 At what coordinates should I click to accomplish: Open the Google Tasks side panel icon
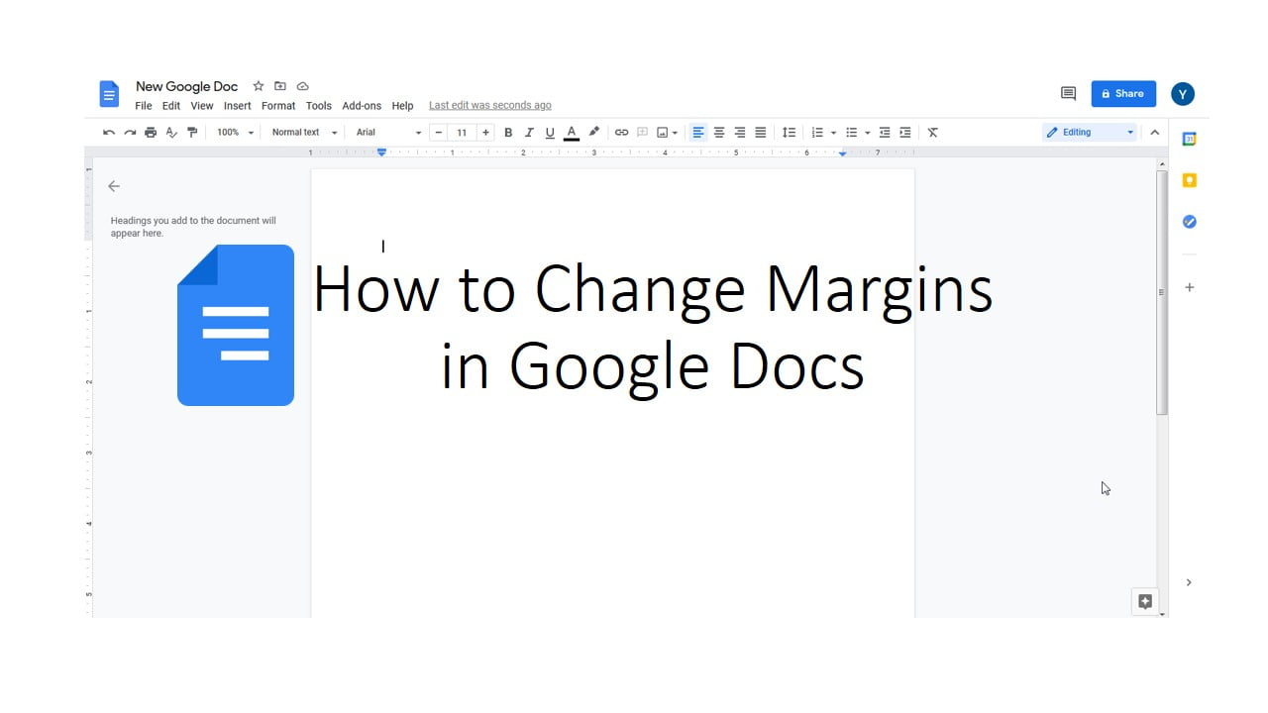(1190, 222)
